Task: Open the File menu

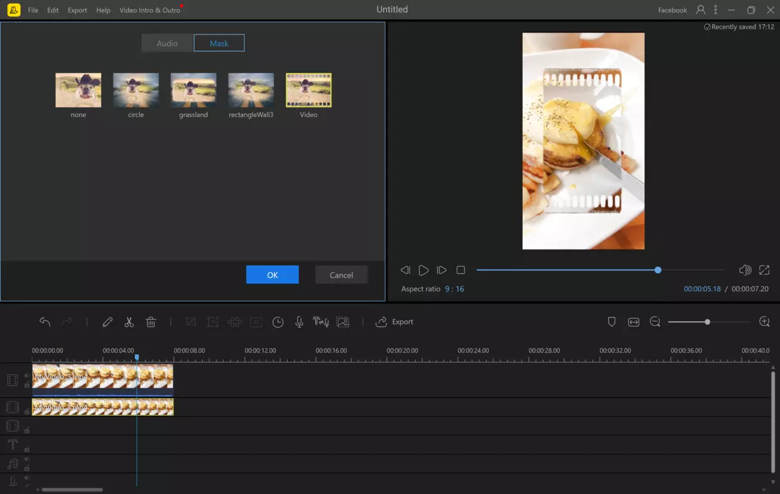Action: tap(33, 10)
